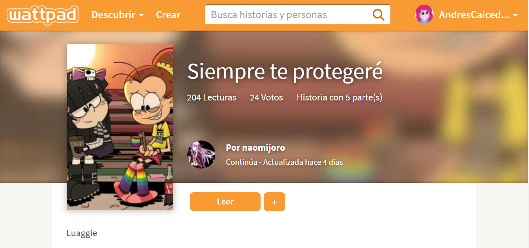
Task: Click author naomijoro's round avatar
Action: click(x=201, y=155)
